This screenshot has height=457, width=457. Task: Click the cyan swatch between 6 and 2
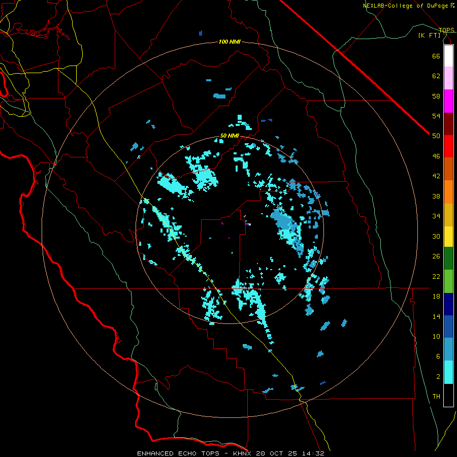tap(448, 372)
